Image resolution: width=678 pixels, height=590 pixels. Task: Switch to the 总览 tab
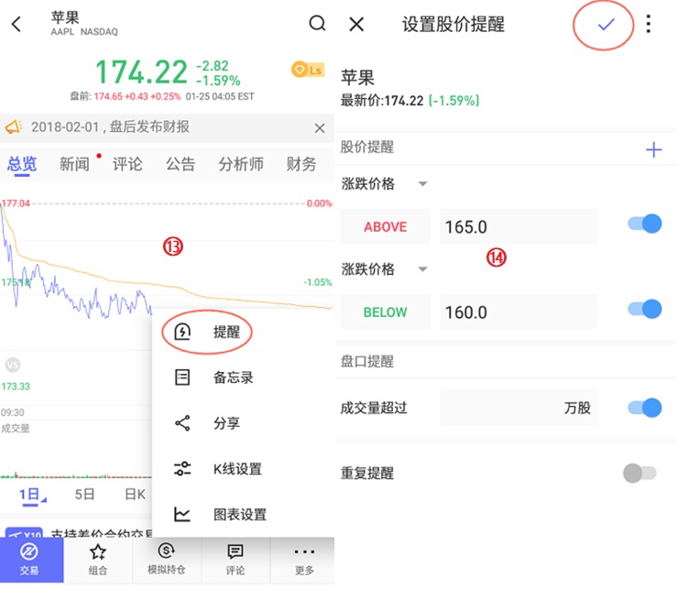click(22, 164)
